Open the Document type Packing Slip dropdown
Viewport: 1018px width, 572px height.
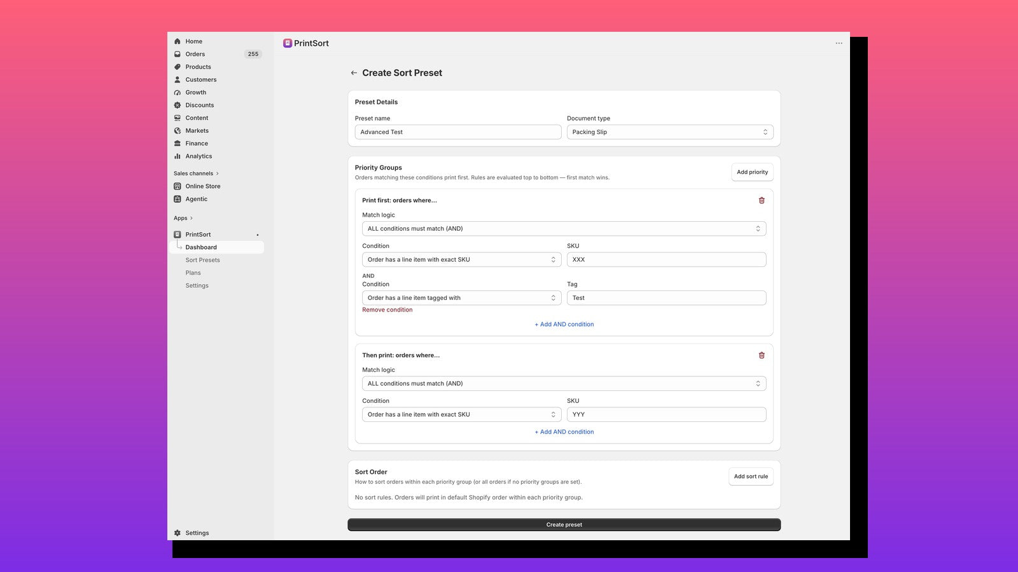pos(670,132)
